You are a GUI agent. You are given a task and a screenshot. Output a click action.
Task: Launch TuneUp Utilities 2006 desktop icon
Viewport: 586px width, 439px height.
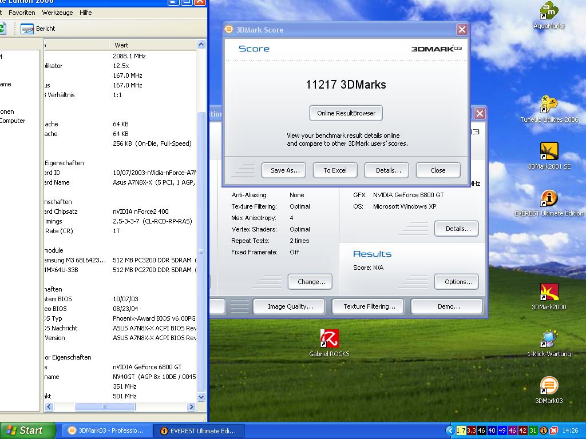tap(549, 108)
